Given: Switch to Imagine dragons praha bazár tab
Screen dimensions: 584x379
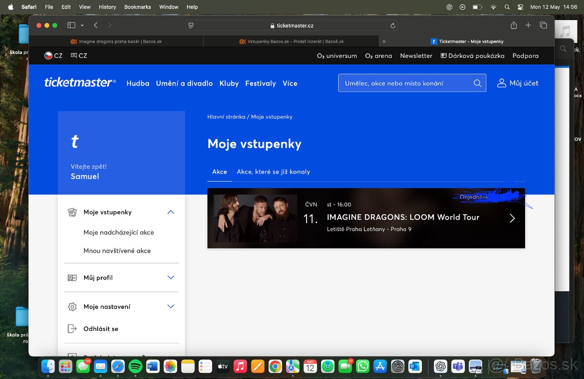Looking at the screenshot, I should pos(116,41).
